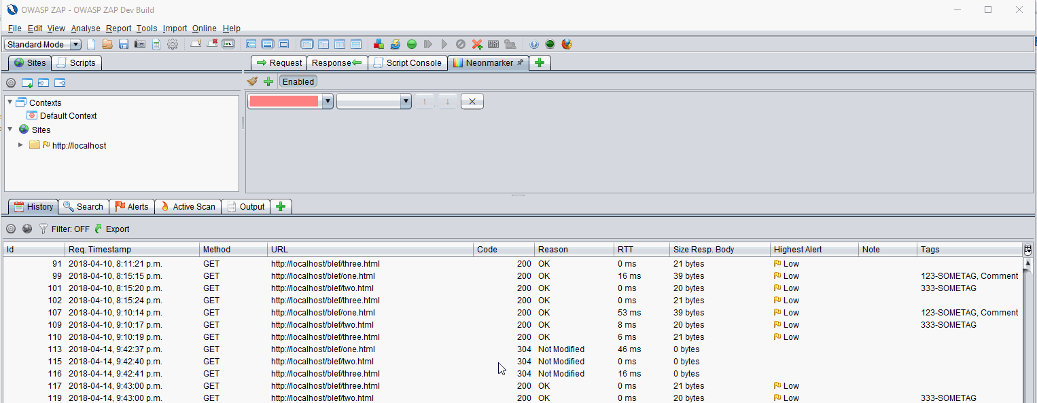Click the History filter funnel icon
This screenshot has height=403, width=1037.
click(43, 229)
